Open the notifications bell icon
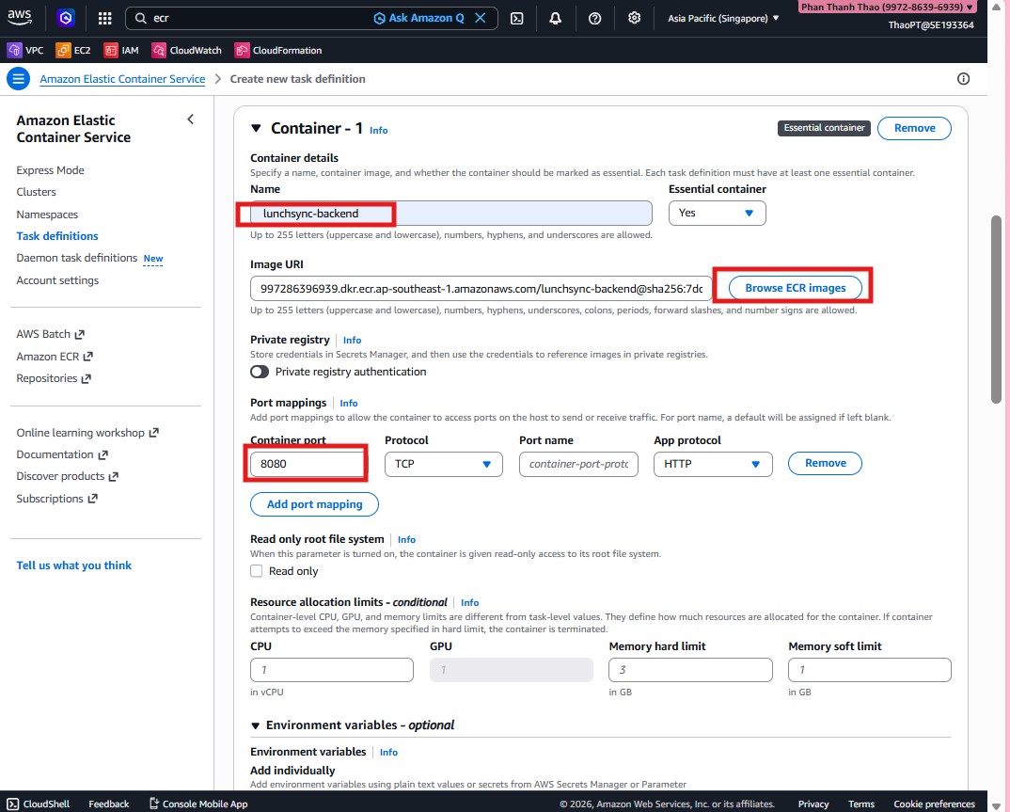The image size is (1010, 812). (556, 17)
